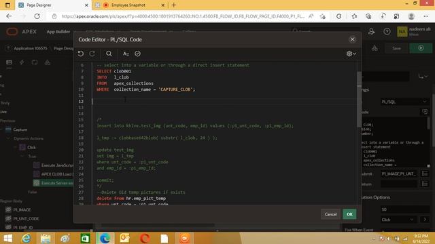The image size is (435, 244).
Task: Open the browser profile avatar
Action: tap(411, 16)
